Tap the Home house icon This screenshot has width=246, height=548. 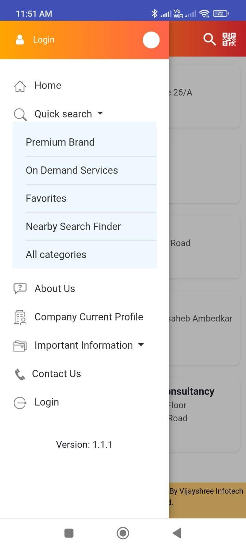point(20,86)
